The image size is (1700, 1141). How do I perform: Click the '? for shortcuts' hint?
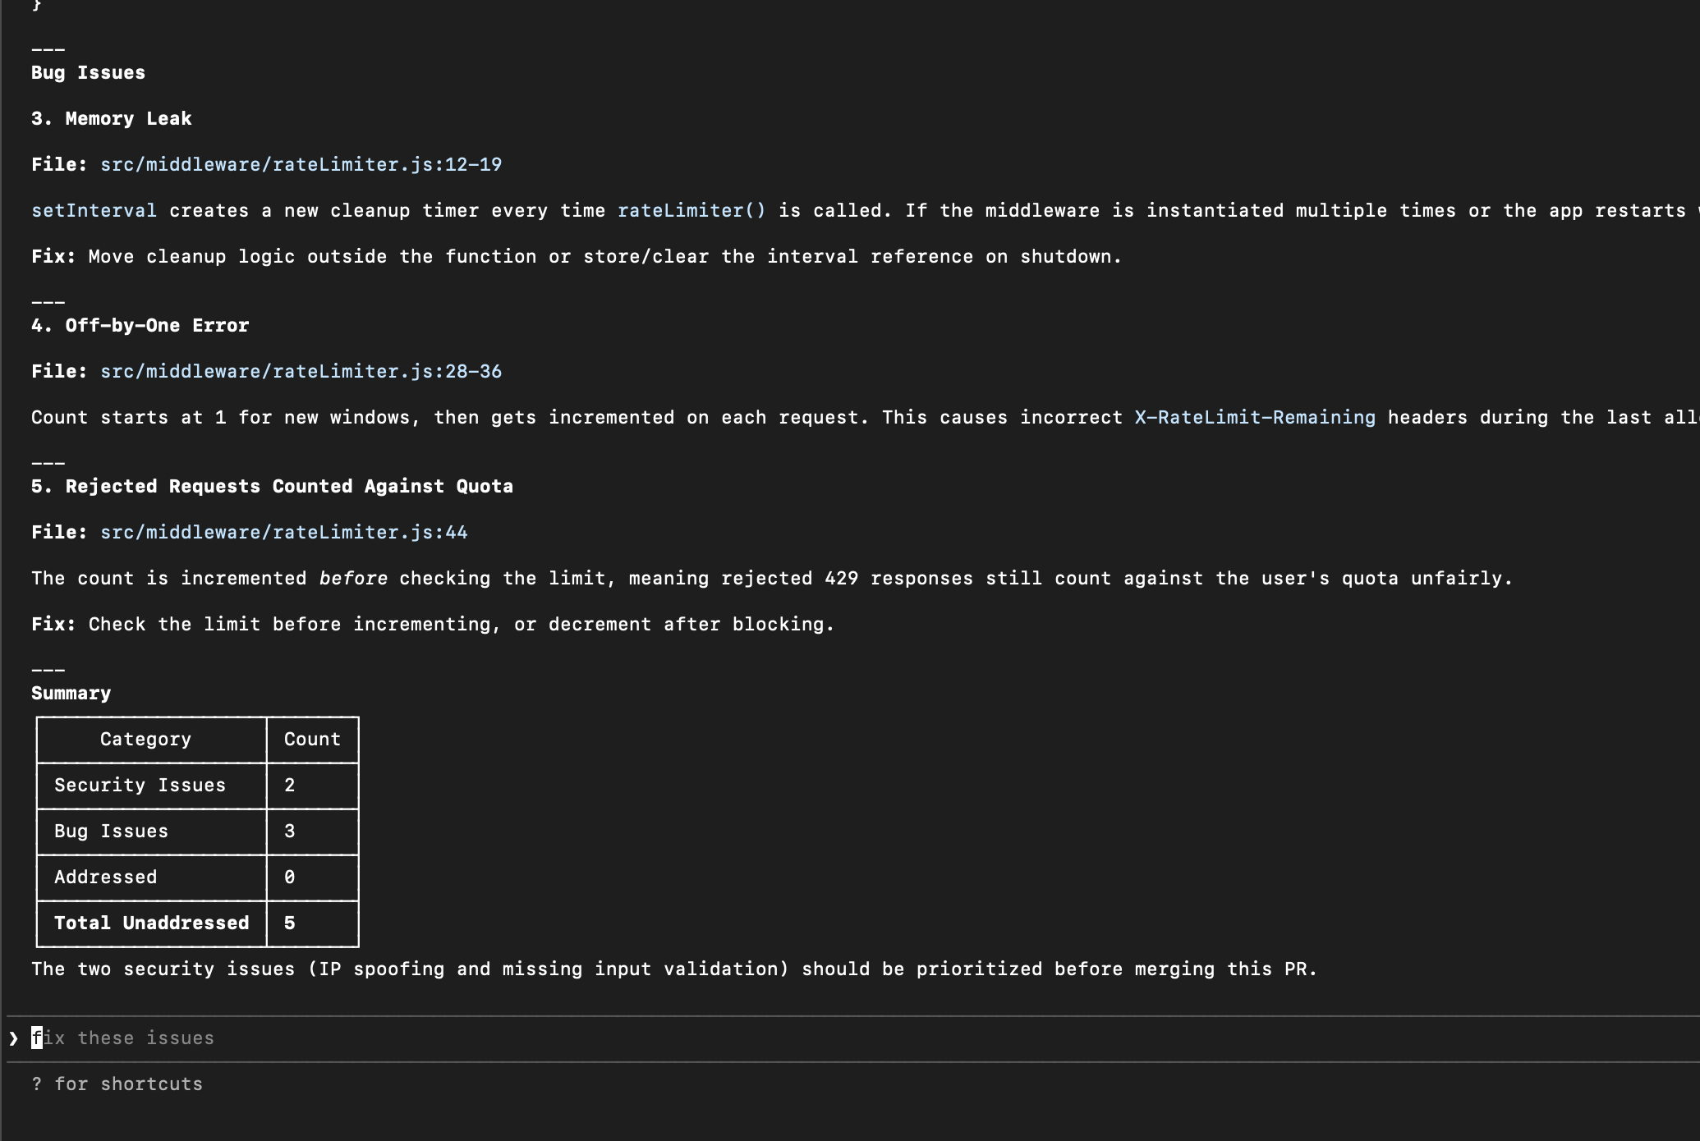[117, 1084]
